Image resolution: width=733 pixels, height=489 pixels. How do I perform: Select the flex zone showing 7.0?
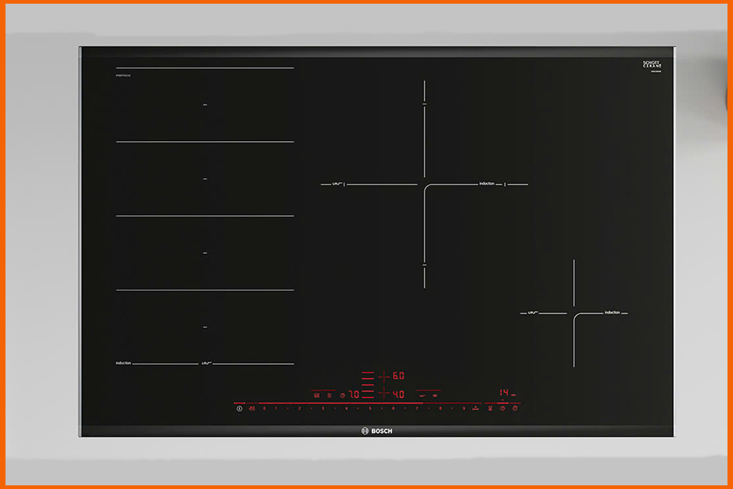tap(354, 395)
